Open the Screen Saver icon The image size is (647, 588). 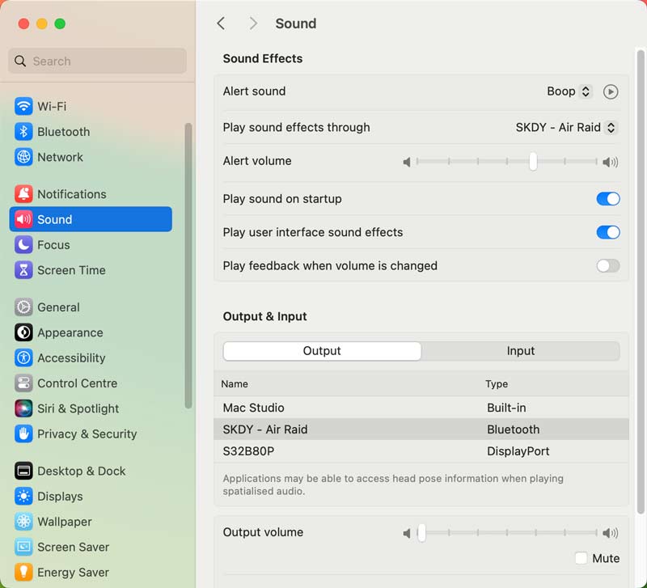(23, 547)
